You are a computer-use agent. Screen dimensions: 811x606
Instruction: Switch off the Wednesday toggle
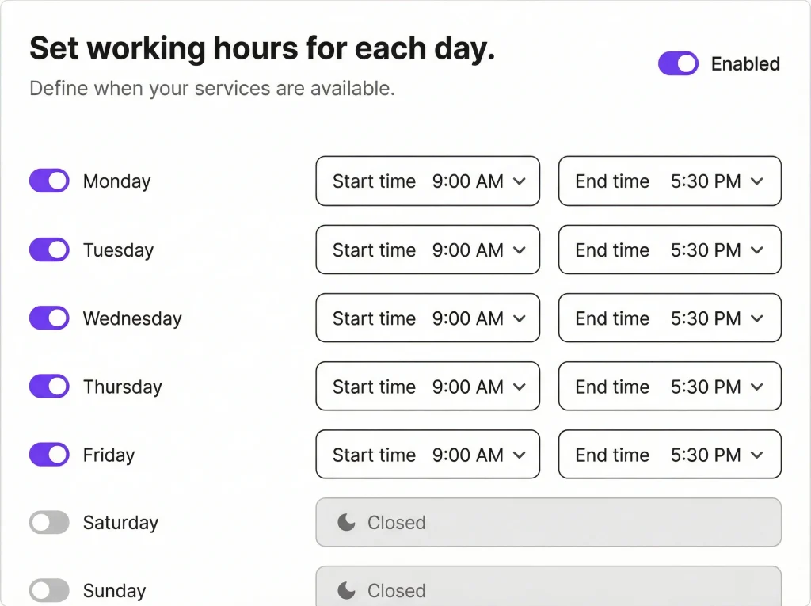coord(48,318)
